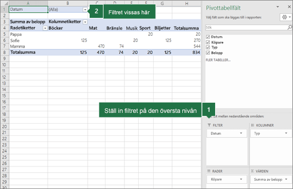The width and height of the screenshot is (293, 189).
Task: Uncheck the Datum field checkbox
Action: pos(208,37)
